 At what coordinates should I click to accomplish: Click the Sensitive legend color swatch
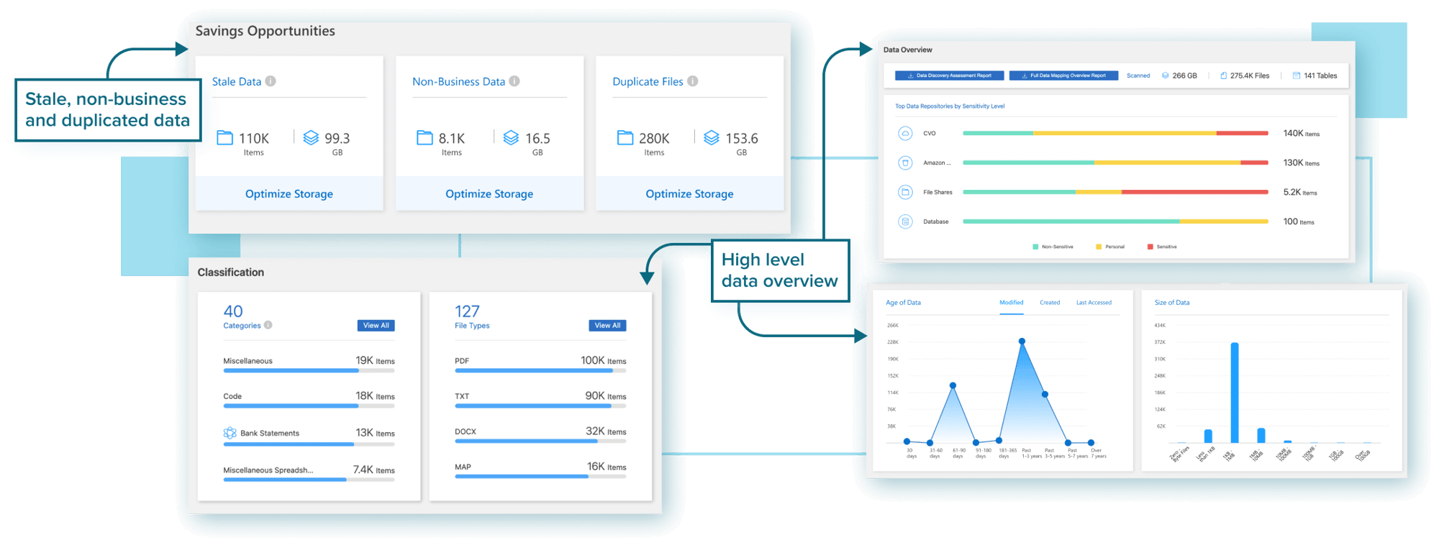tap(1150, 247)
